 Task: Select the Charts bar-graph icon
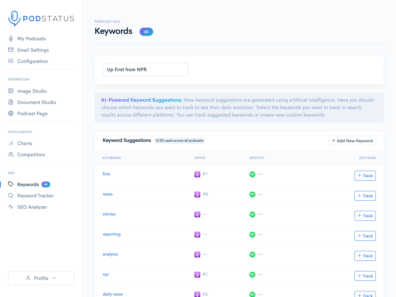tap(11, 143)
